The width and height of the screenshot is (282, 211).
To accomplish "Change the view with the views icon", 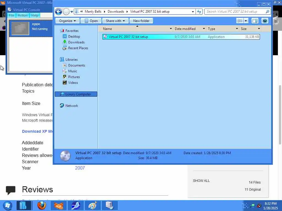I will (x=240, y=21).
